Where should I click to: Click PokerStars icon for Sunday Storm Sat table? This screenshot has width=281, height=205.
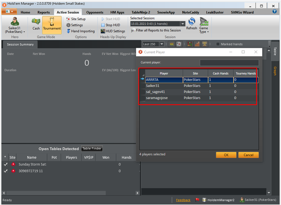(x=13, y=164)
